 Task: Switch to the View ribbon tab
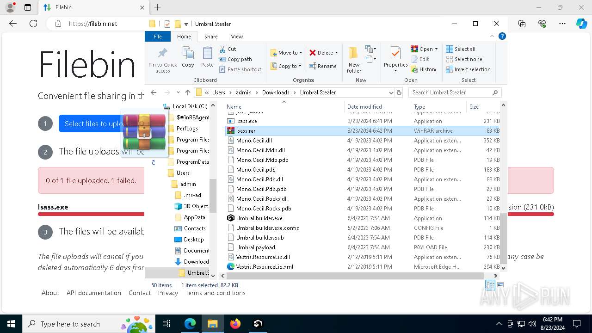[x=237, y=37]
